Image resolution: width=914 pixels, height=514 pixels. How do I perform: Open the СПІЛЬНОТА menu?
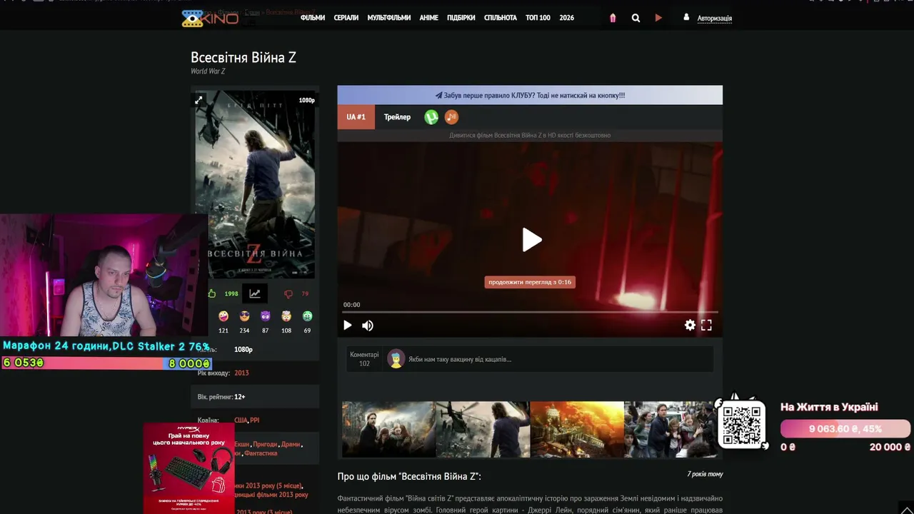[501, 18]
